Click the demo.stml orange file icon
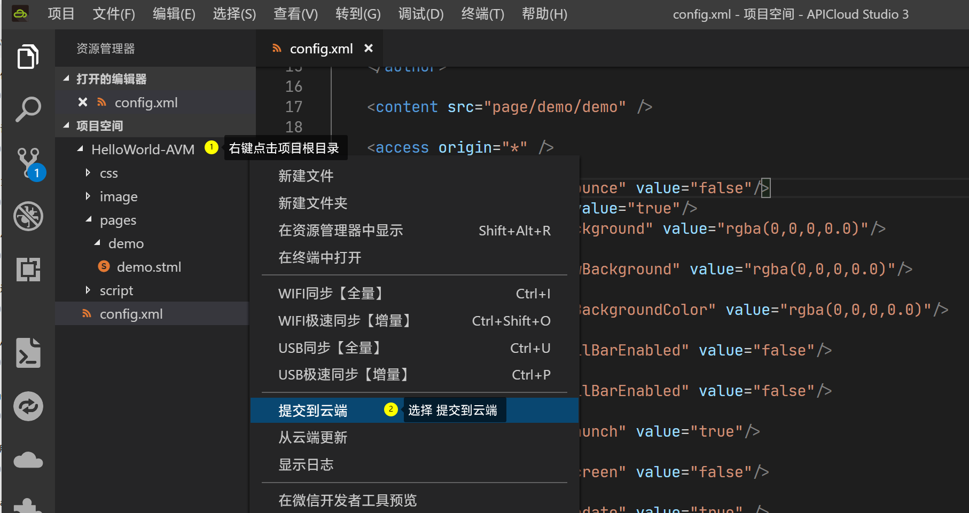The height and width of the screenshot is (513, 969). pos(104,266)
